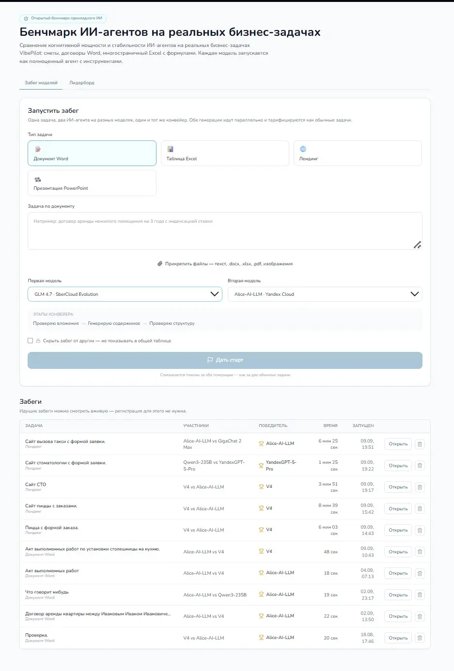
Task: Select the Презентация PowerPoint task type
Action: click(x=92, y=183)
